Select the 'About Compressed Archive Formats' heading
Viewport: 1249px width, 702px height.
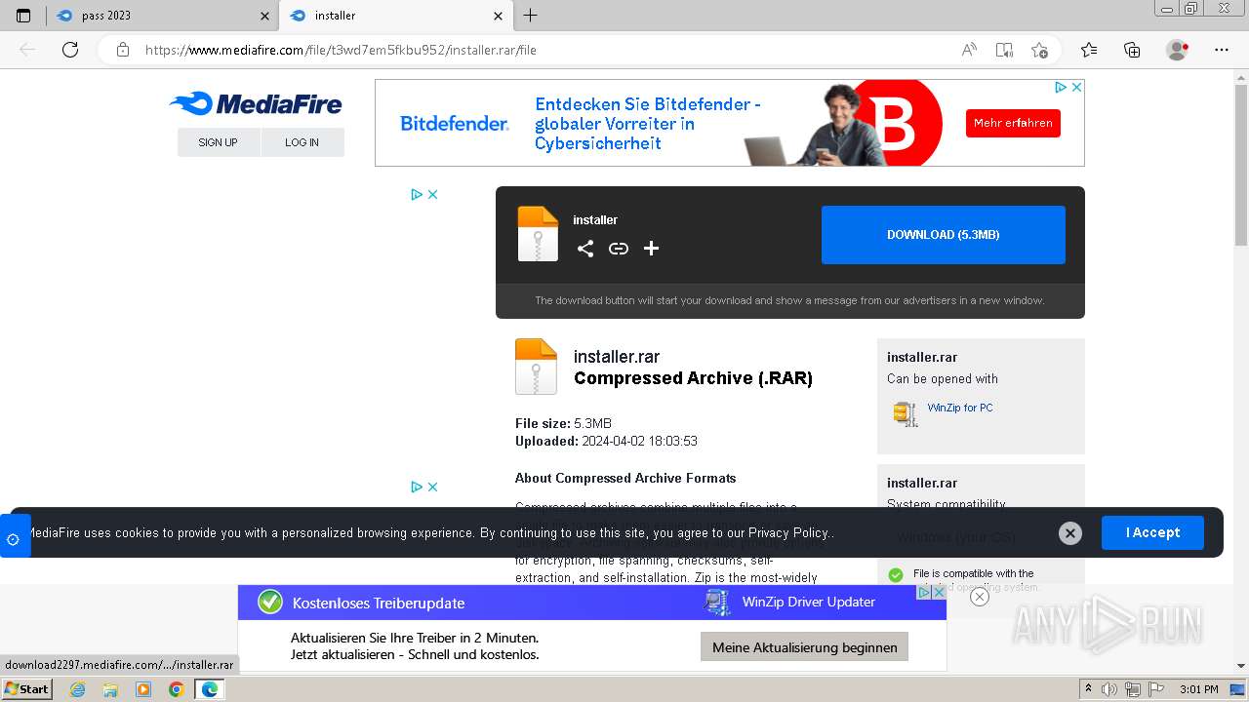pos(625,478)
